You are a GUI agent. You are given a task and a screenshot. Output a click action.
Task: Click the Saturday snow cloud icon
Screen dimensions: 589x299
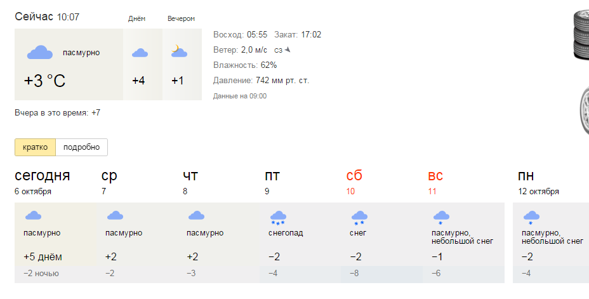click(359, 218)
